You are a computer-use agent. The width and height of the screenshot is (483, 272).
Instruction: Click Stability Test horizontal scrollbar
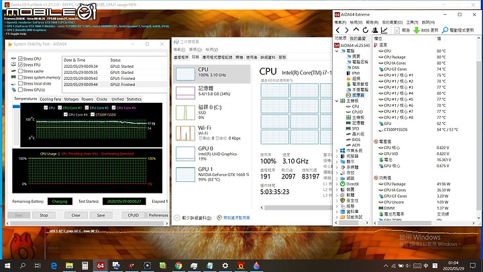point(87,223)
